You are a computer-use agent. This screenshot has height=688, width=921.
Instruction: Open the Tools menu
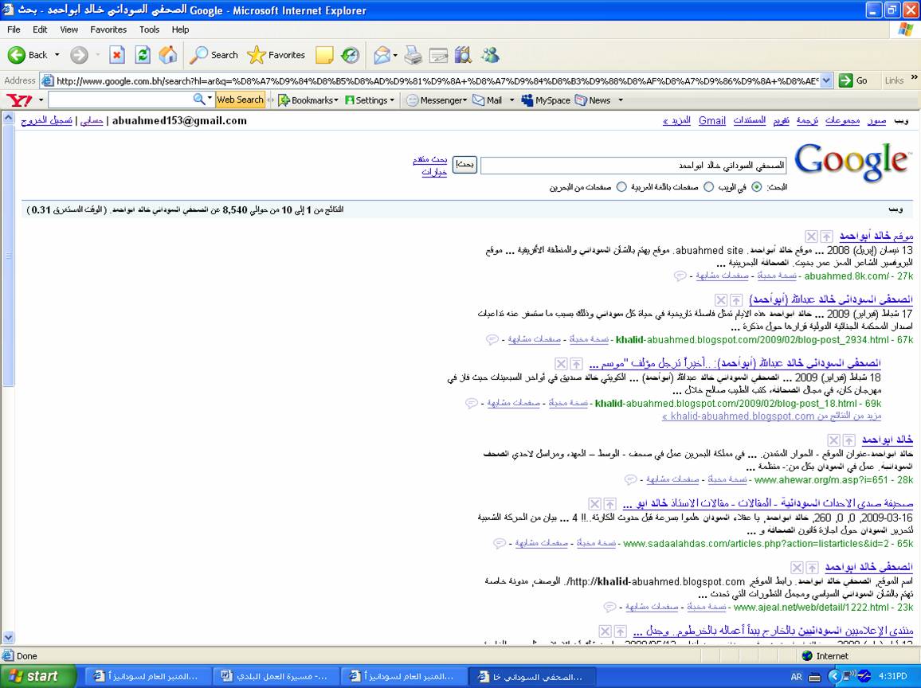pos(150,29)
